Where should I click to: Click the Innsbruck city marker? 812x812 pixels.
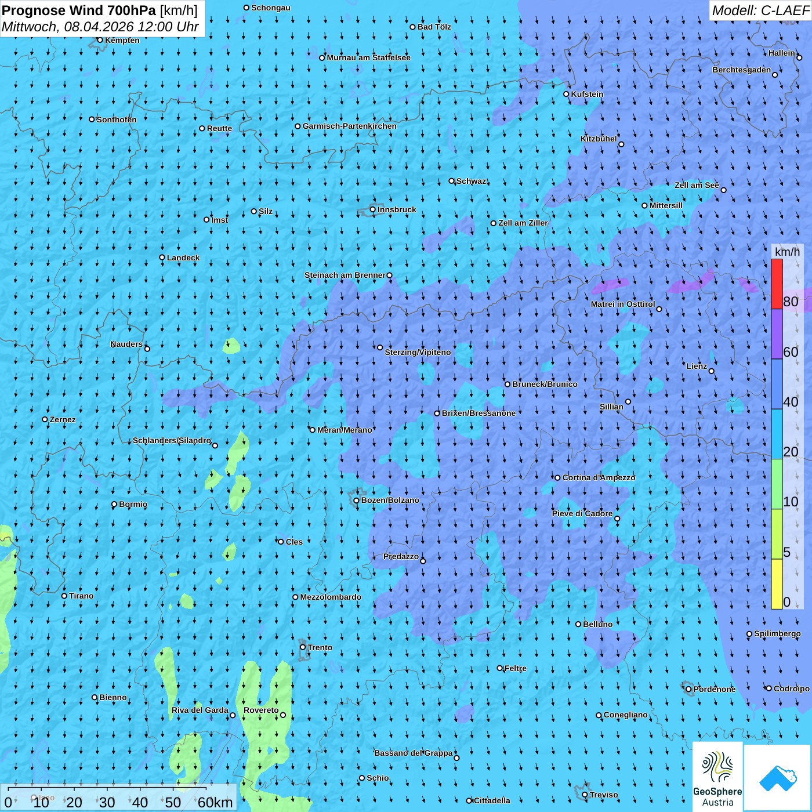pyautogui.click(x=373, y=209)
